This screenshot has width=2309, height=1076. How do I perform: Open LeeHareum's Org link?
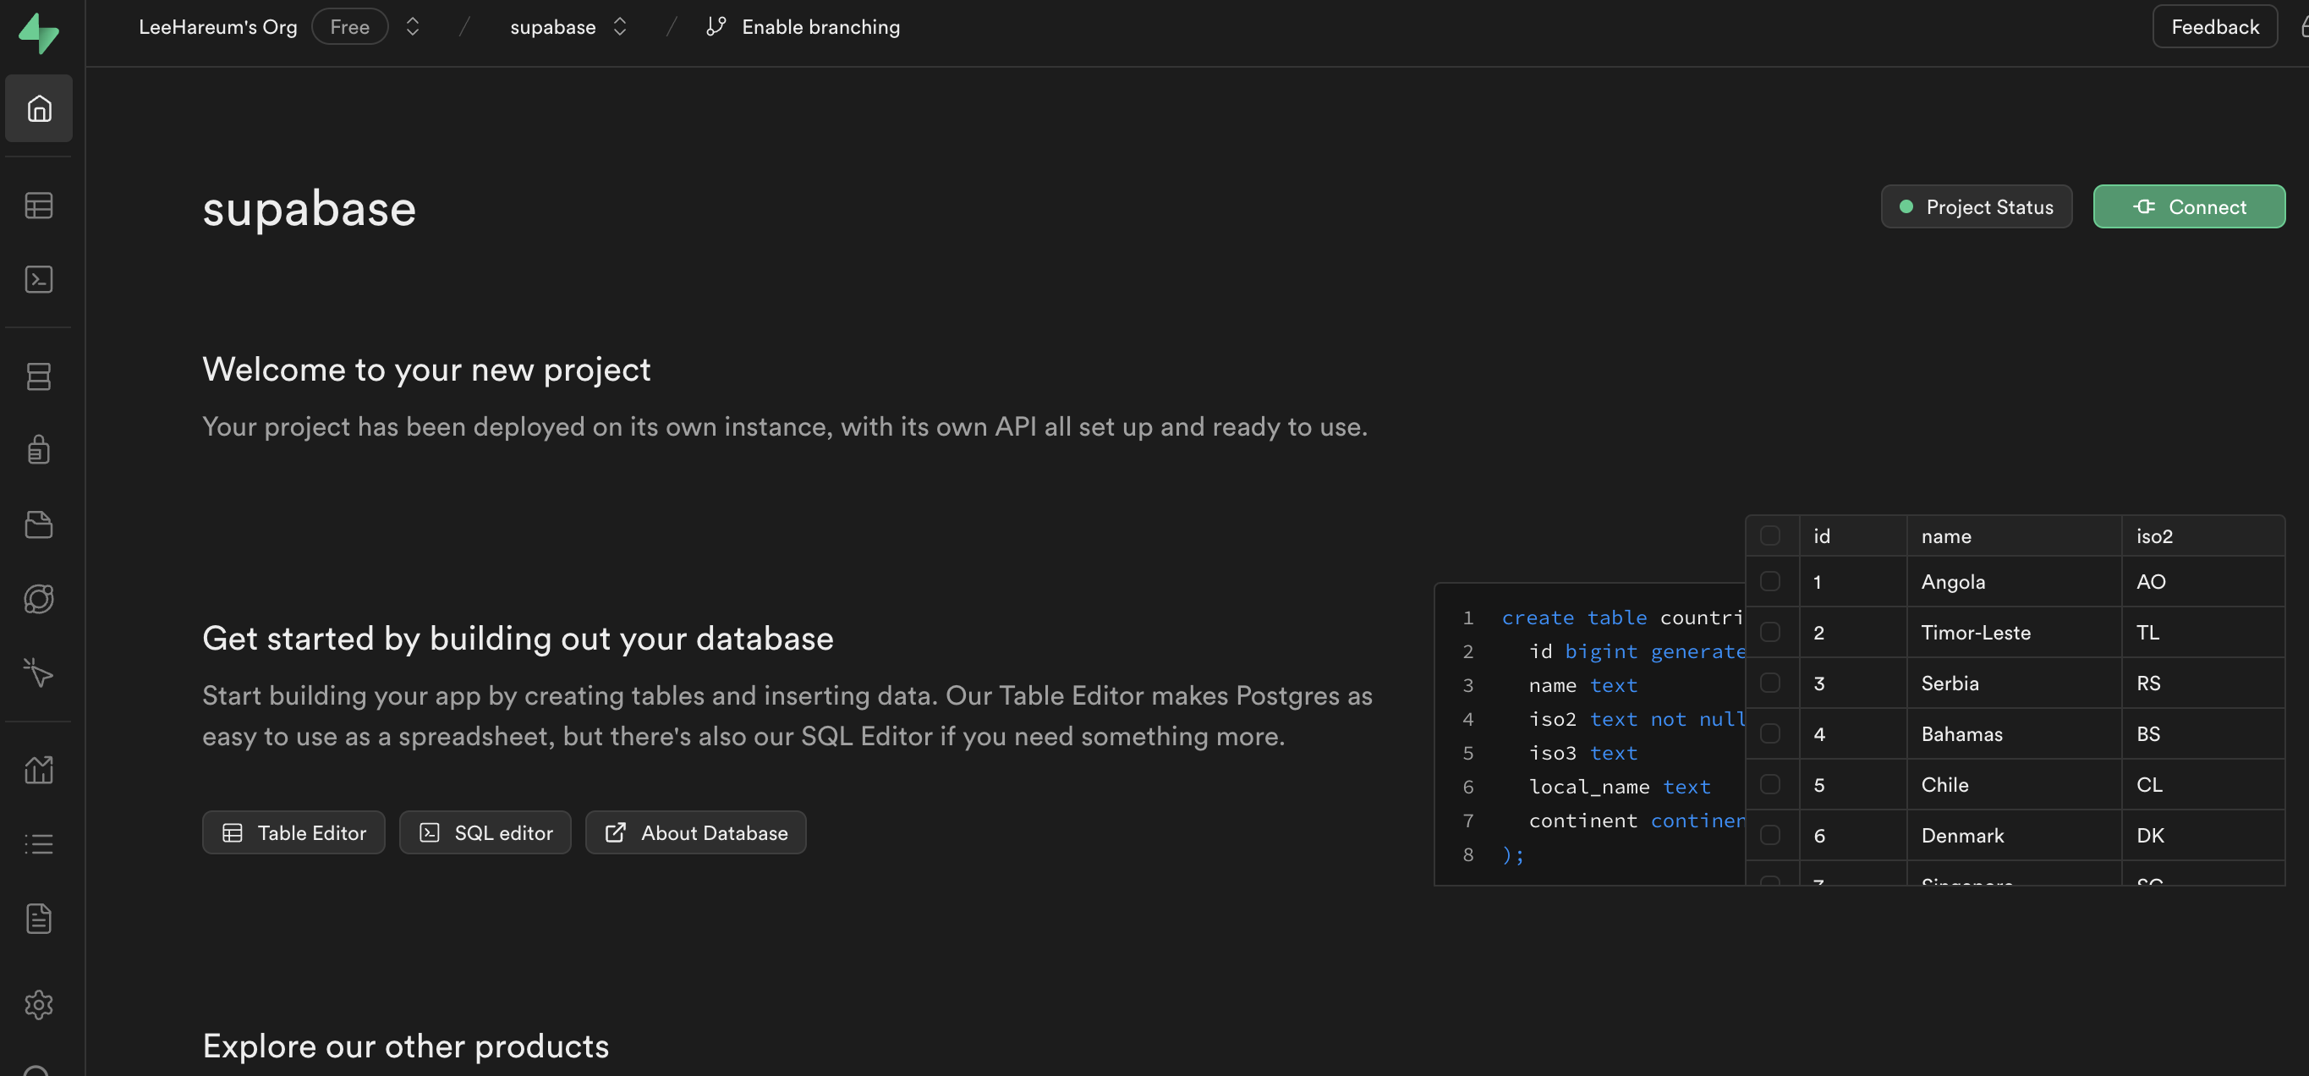click(218, 27)
